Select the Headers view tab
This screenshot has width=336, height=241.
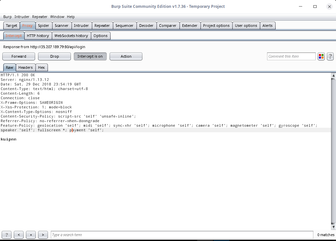pos(26,67)
